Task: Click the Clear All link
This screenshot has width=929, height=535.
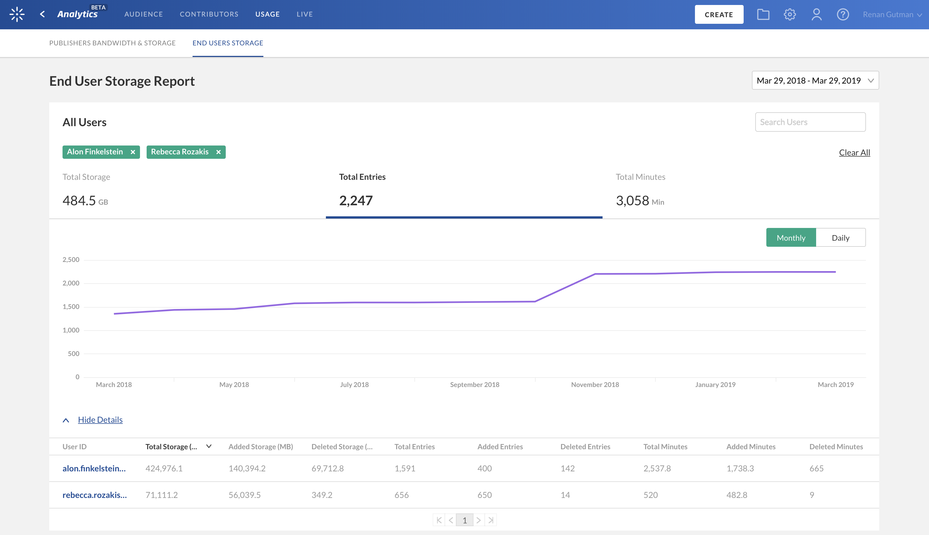Action: [x=854, y=152]
